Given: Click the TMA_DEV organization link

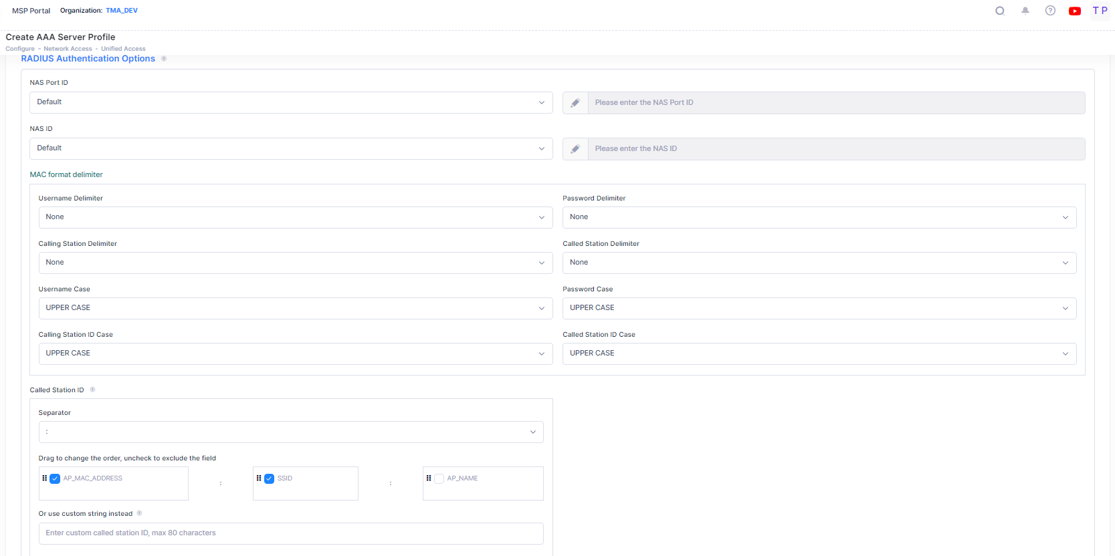Looking at the screenshot, I should click(x=122, y=11).
